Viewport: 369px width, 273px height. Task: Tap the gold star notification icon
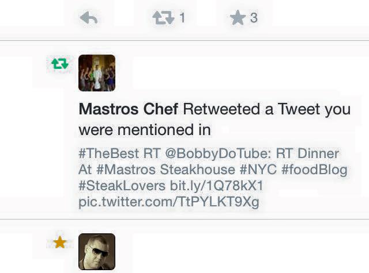(x=60, y=243)
